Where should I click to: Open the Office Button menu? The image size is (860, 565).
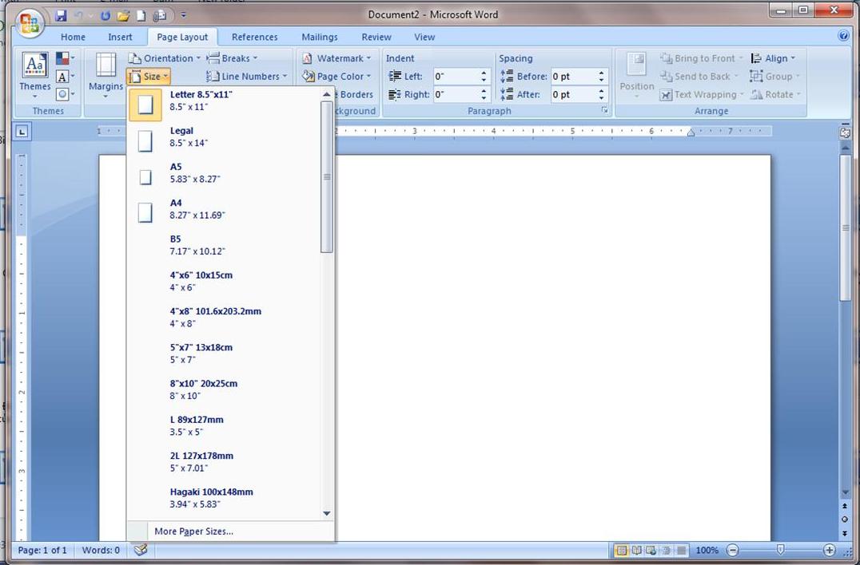pos(30,23)
